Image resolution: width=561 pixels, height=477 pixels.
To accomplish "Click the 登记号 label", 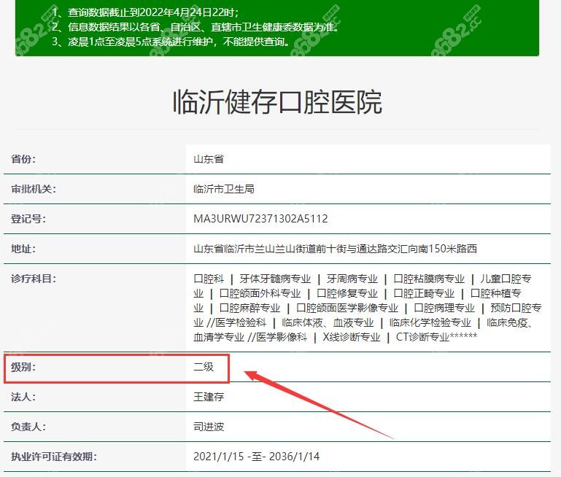I will [x=28, y=219].
